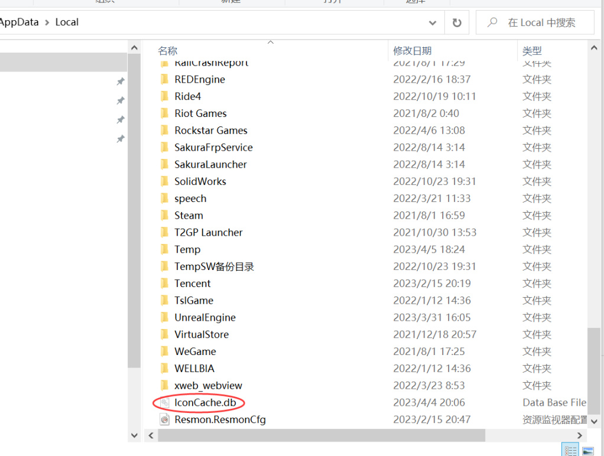This screenshot has height=456, width=604.
Task: Click the date 2023/4/4 20:06
Action: click(x=428, y=402)
